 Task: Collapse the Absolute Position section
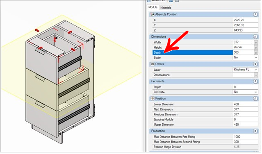click(255, 14)
